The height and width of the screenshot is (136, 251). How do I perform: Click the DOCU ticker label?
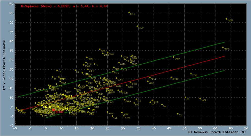click(x=120, y=79)
